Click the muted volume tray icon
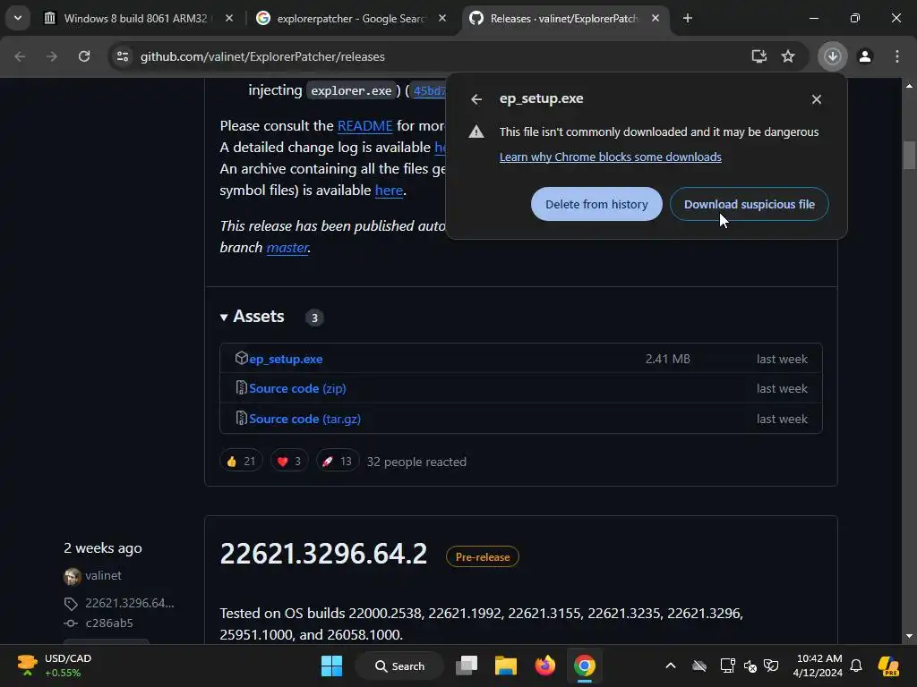 click(750, 666)
